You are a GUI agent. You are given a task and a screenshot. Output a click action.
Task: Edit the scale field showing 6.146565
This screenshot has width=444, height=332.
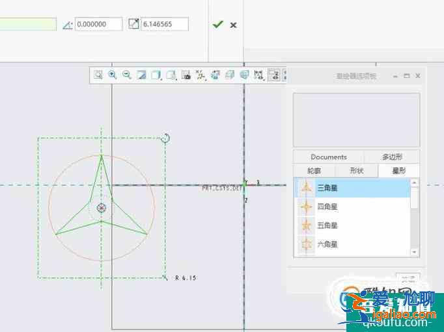tap(165, 24)
